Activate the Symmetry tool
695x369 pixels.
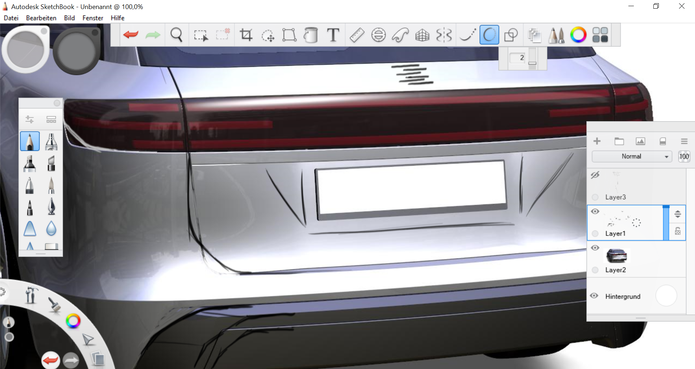click(x=444, y=35)
